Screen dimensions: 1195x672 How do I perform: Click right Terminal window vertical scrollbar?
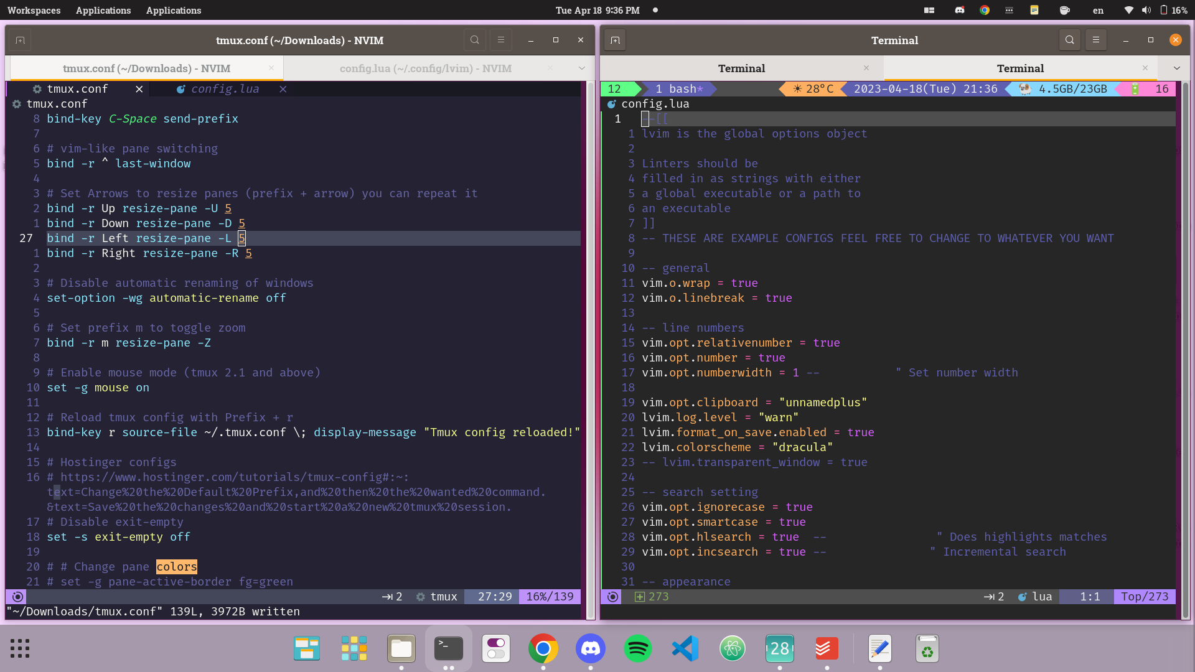(1186, 350)
